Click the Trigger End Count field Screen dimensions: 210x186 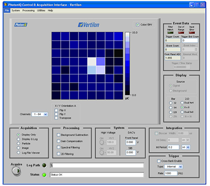190,40
